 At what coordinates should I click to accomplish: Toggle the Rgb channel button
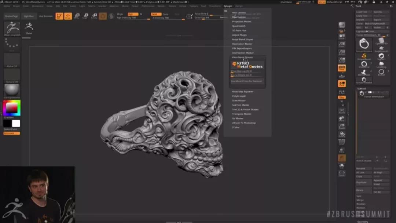click(133, 14)
